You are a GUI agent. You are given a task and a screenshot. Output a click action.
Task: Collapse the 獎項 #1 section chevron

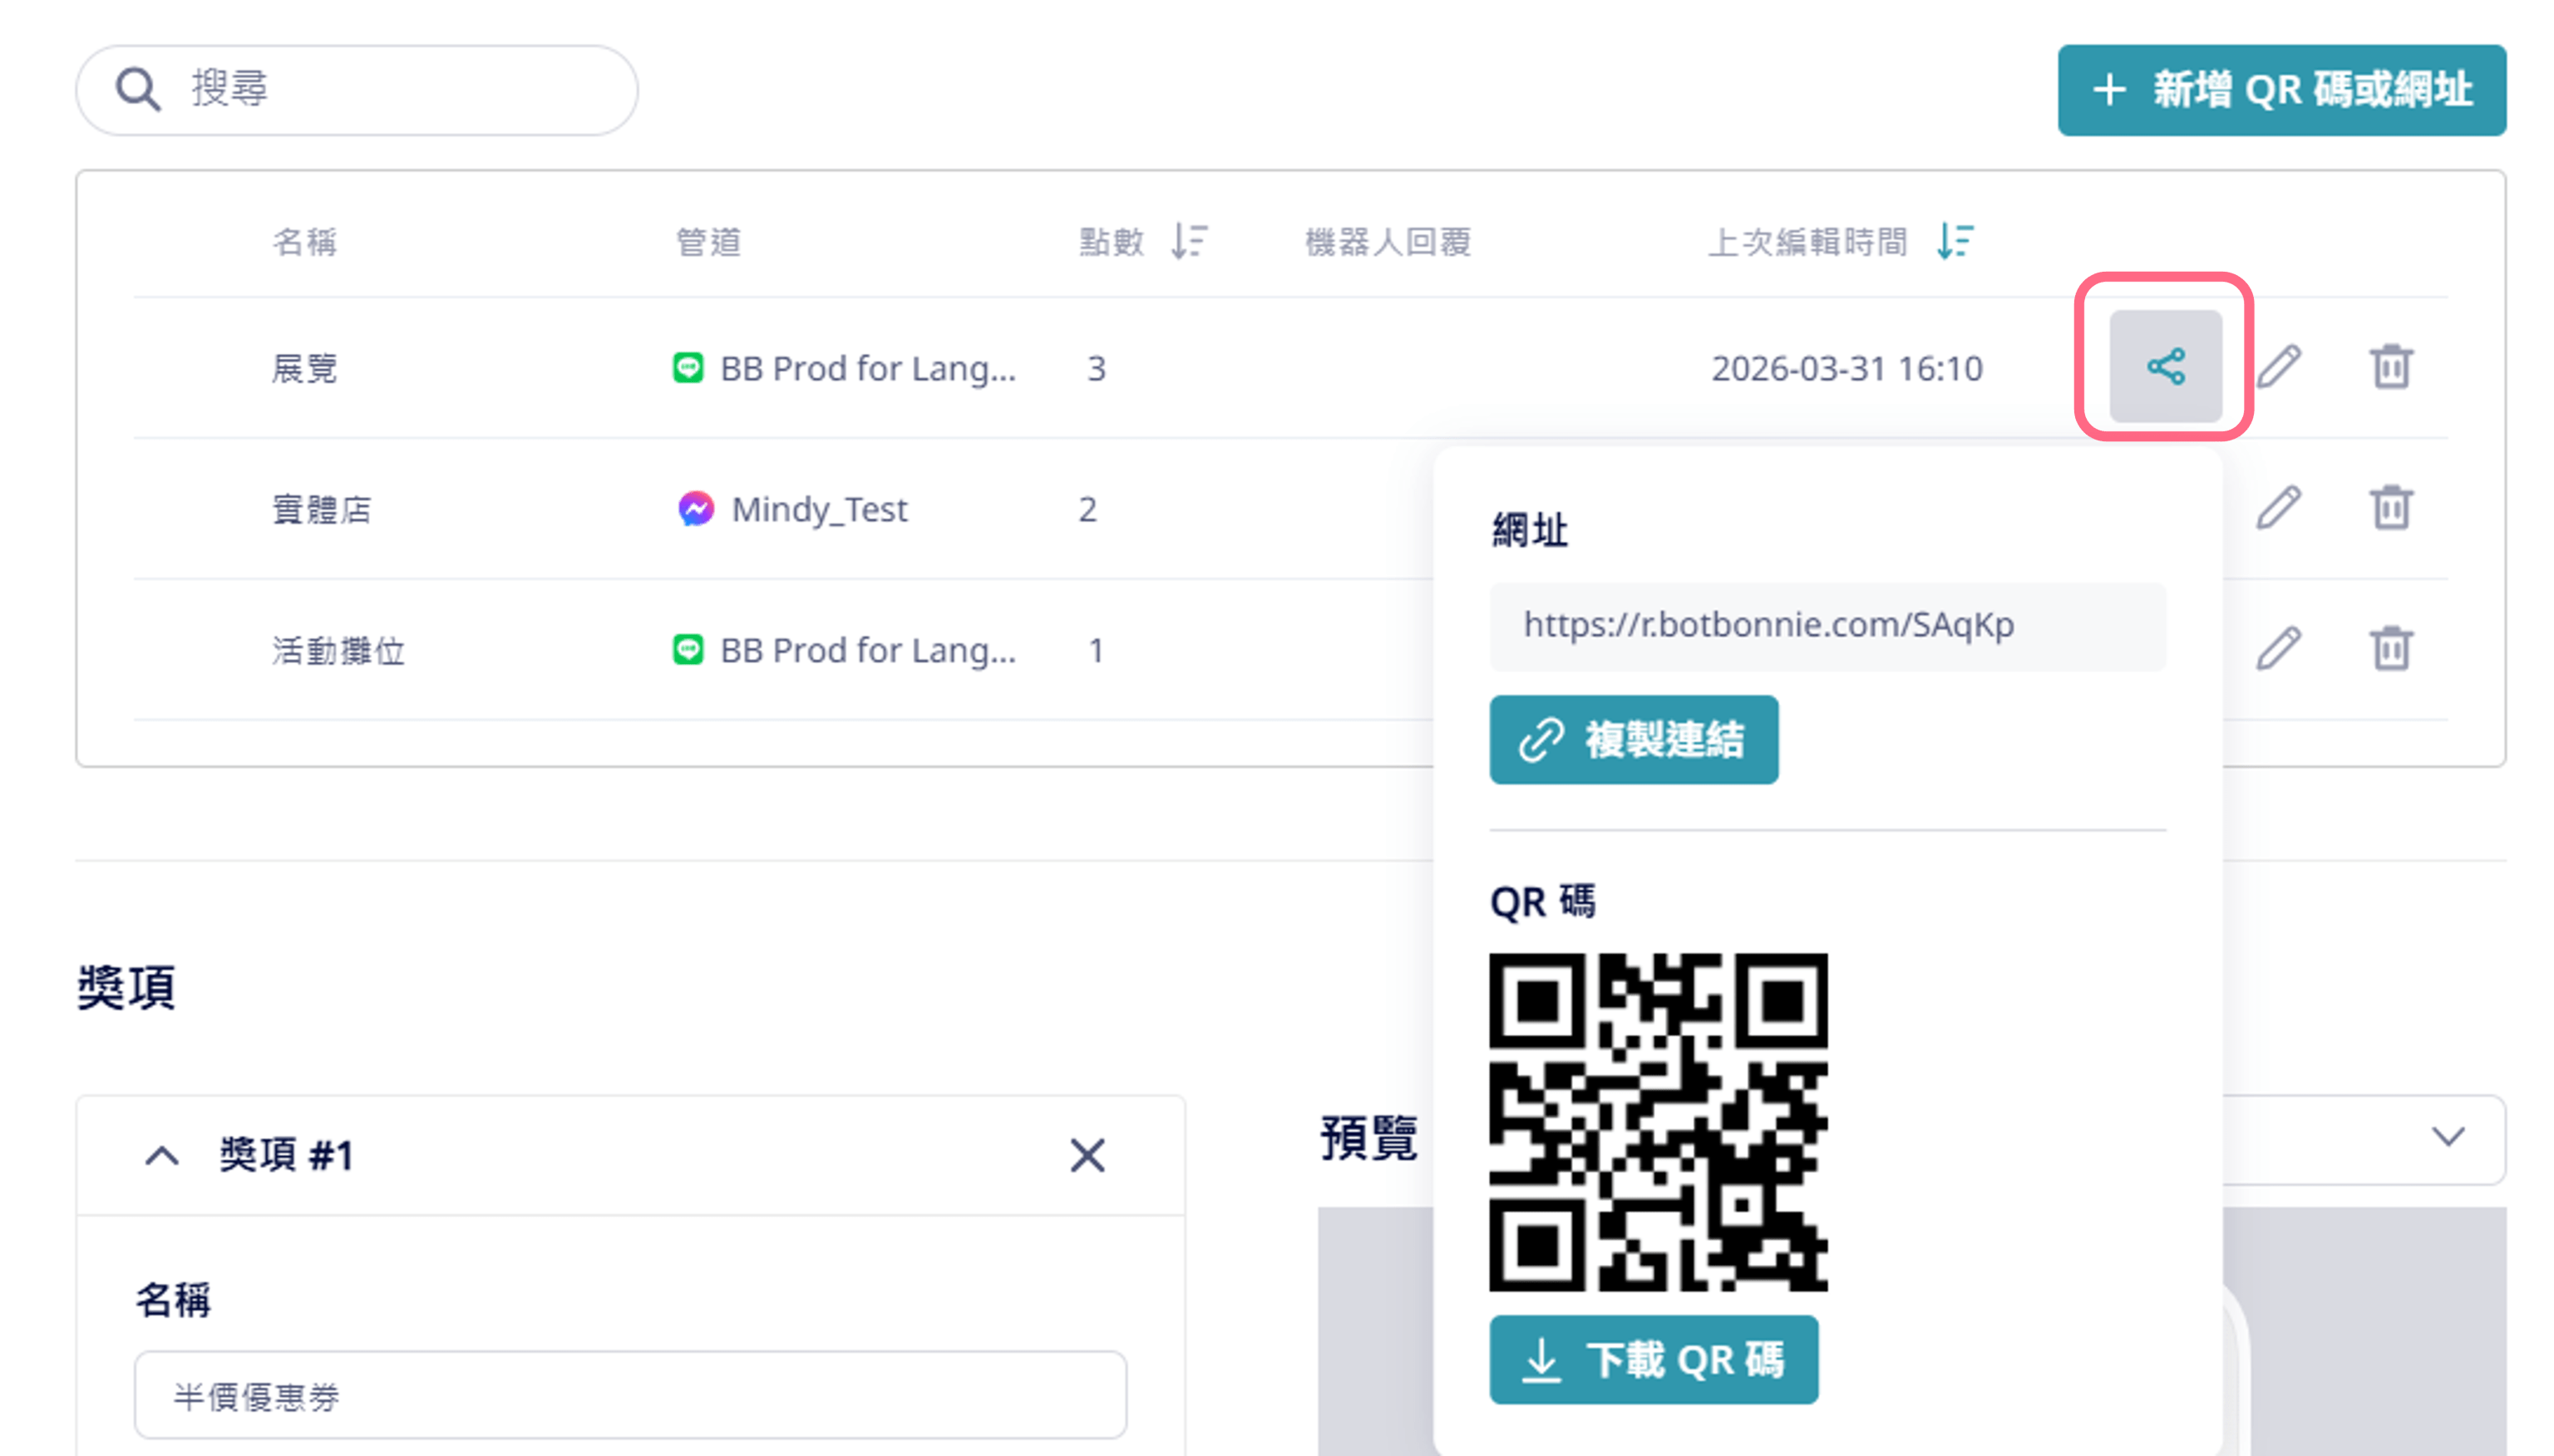[x=162, y=1156]
